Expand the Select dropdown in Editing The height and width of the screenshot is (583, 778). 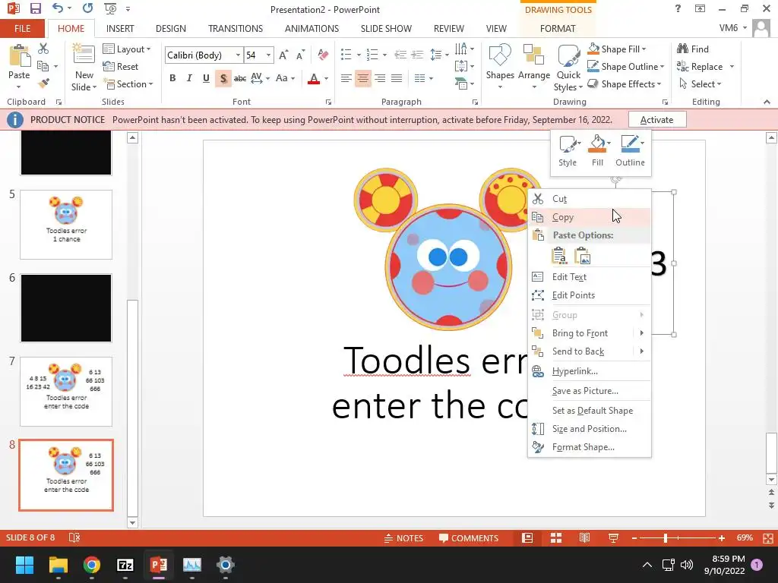coord(700,84)
